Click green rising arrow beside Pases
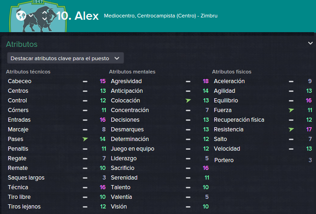The width and height of the screenshot is (316, 214). click(85, 139)
